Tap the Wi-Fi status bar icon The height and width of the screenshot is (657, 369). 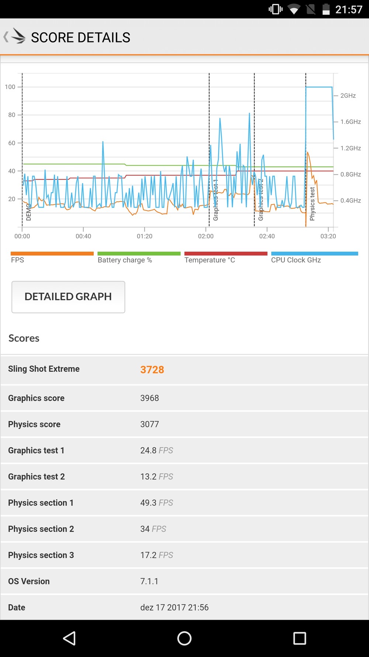click(294, 9)
